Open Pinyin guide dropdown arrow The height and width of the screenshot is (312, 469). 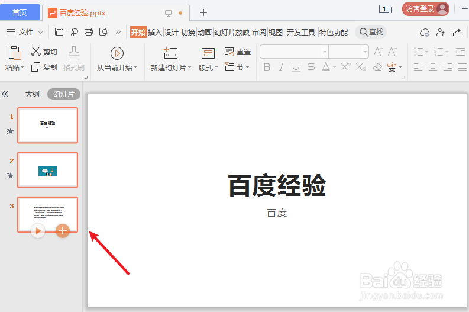click(x=401, y=67)
